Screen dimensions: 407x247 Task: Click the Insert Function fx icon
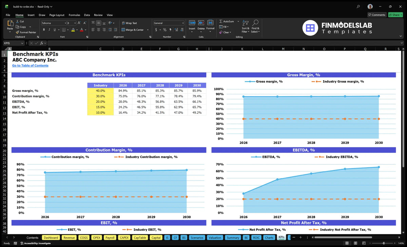point(41,43)
